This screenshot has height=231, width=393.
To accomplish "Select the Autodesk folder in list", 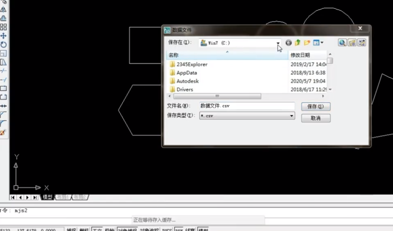I will point(187,81).
